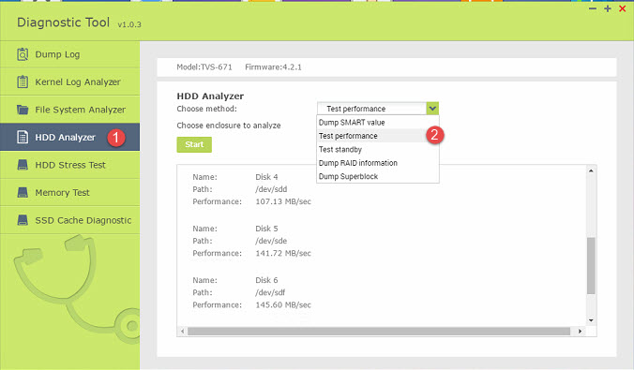Click the HDD Stress Test drive icon
The image size is (634, 370).
(23, 165)
